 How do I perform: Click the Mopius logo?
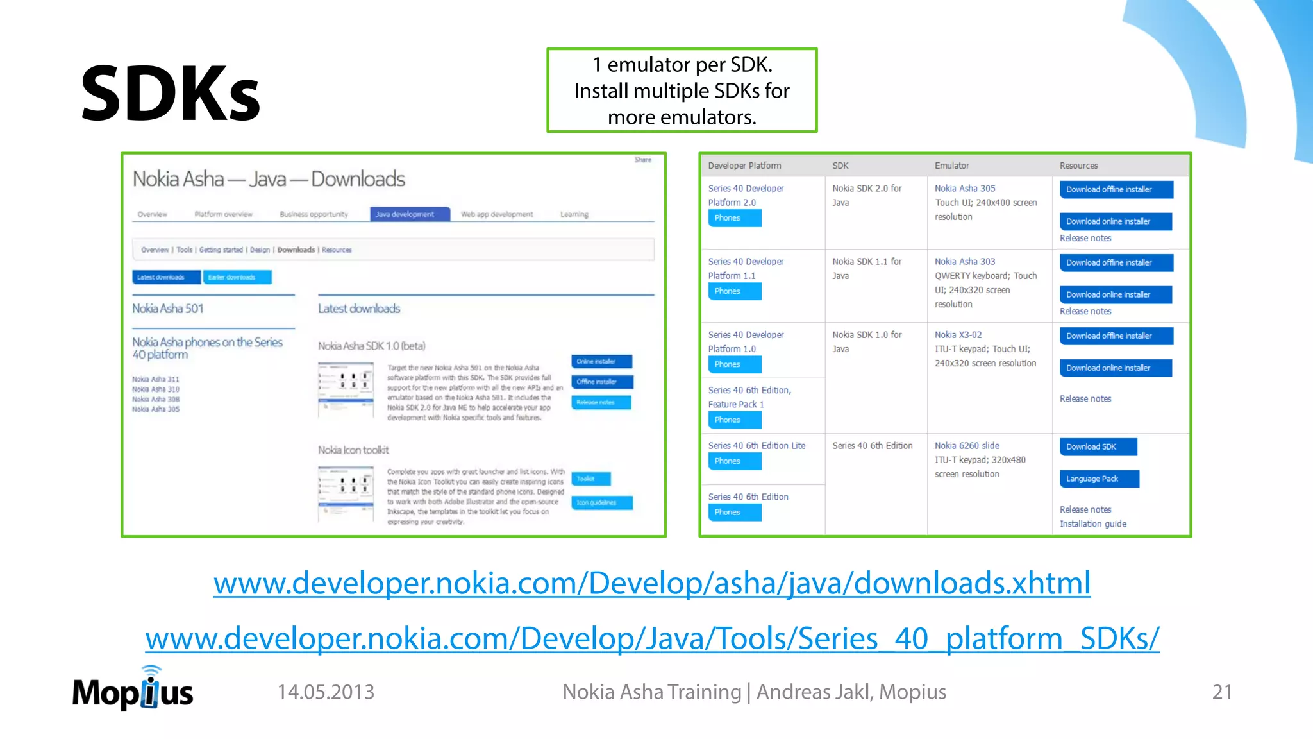pos(133,688)
